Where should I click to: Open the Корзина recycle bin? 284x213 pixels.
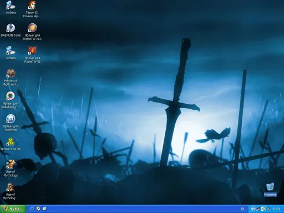click(270, 189)
